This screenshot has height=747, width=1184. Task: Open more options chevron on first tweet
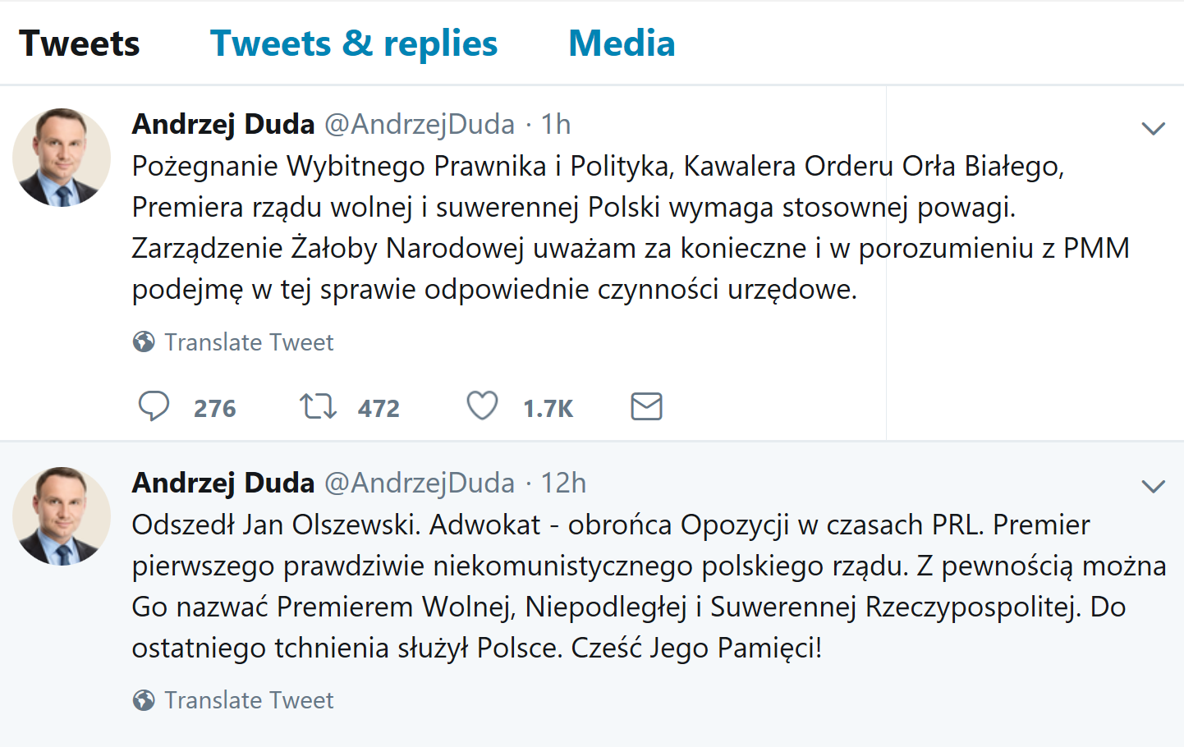click(1153, 128)
